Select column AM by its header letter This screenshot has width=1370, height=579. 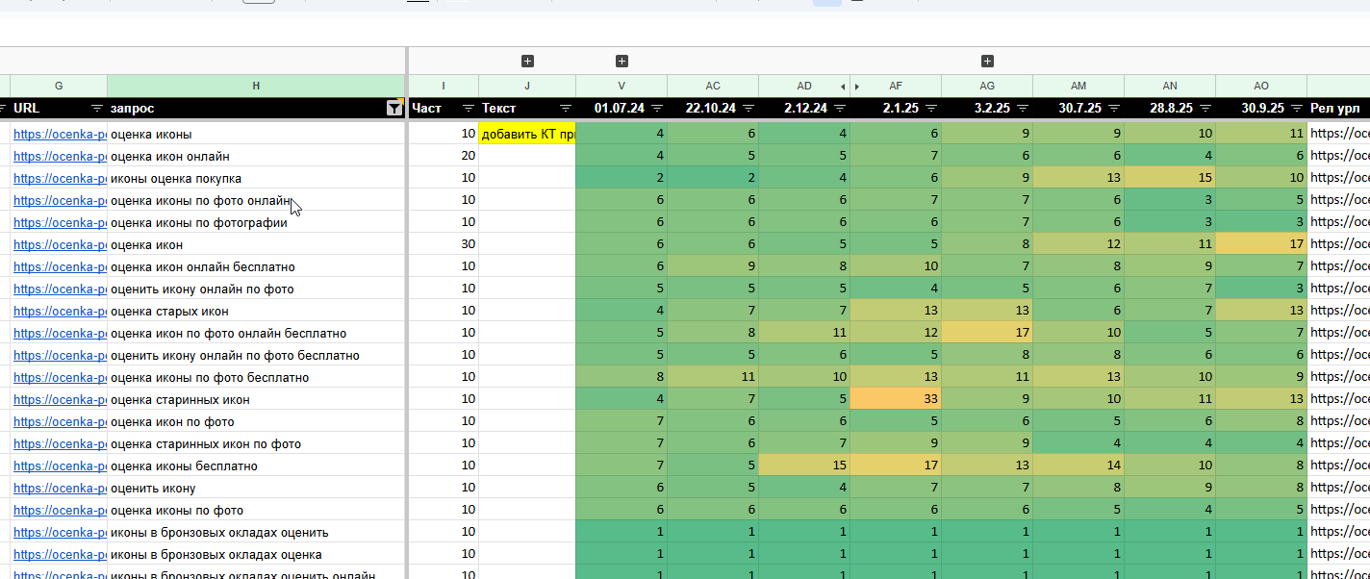(1078, 86)
